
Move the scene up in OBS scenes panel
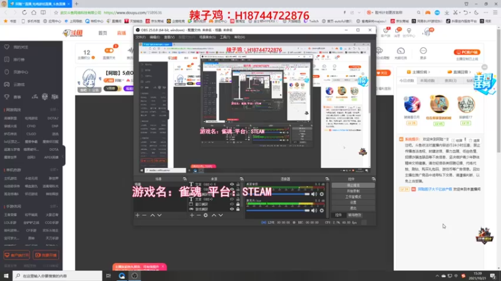pos(152,215)
